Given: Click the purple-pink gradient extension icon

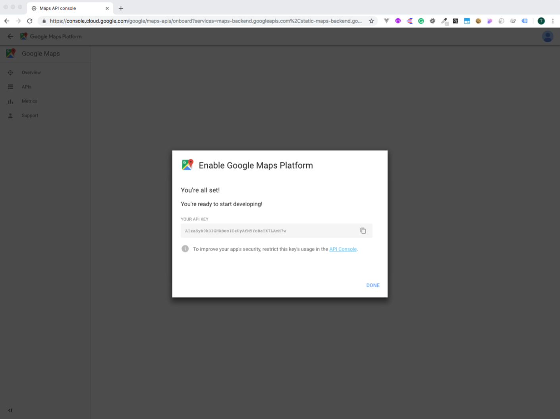Looking at the screenshot, I should [x=490, y=21].
